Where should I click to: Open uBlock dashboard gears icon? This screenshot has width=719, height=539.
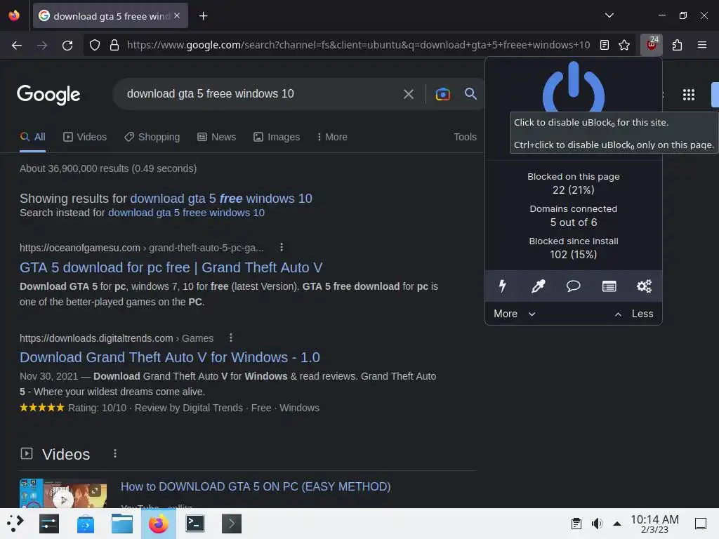tap(644, 286)
